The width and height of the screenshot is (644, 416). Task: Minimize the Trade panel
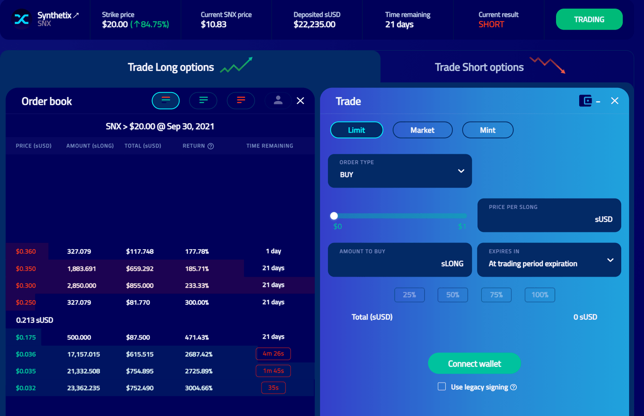coord(598,102)
